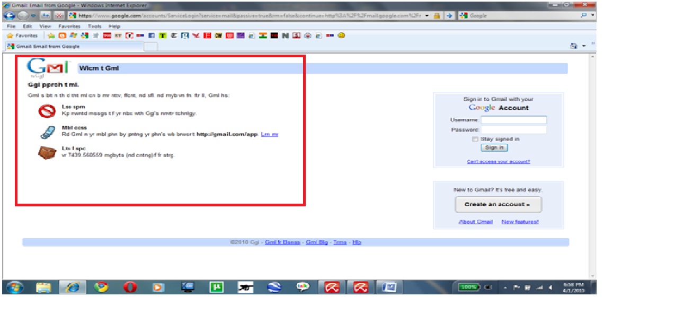Show hidden system tray icons arrow
The height and width of the screenshot is (314, 675).
505,287
